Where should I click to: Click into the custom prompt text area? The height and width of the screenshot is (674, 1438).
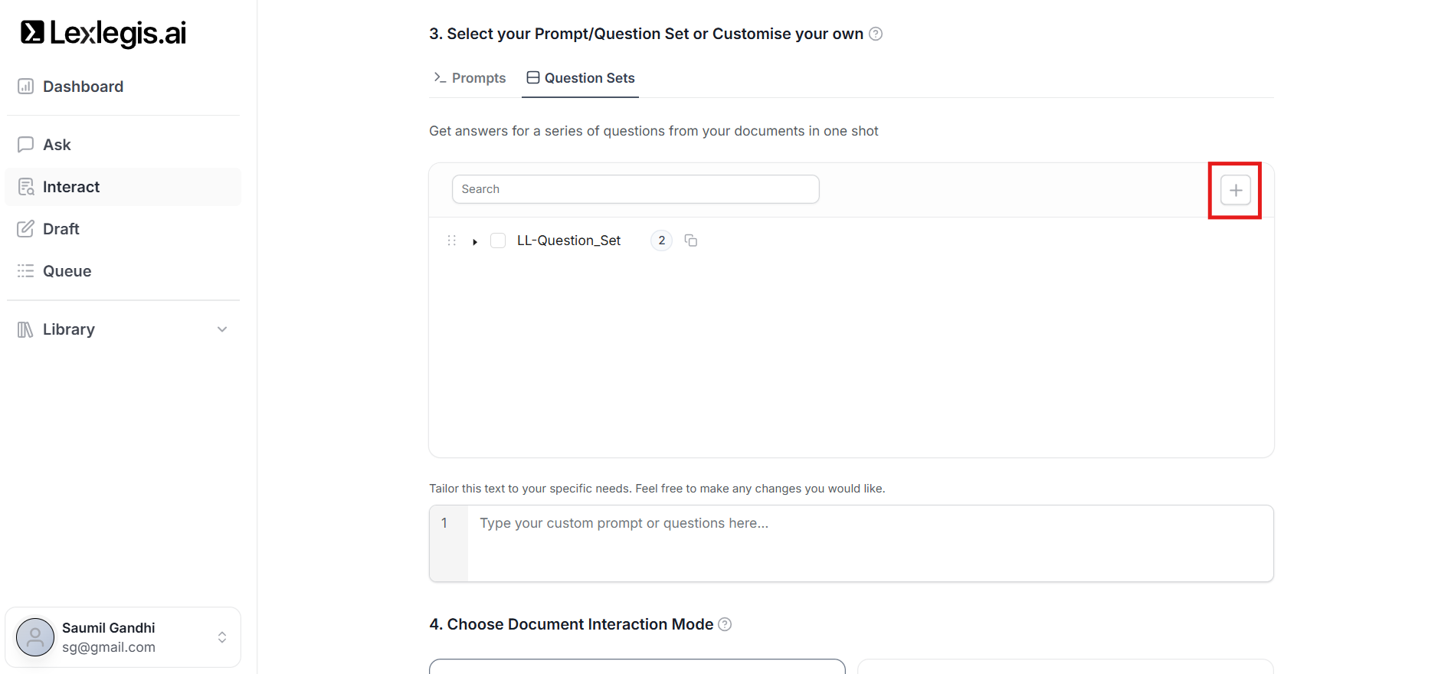pyautogui.click(x=869, y=543)
